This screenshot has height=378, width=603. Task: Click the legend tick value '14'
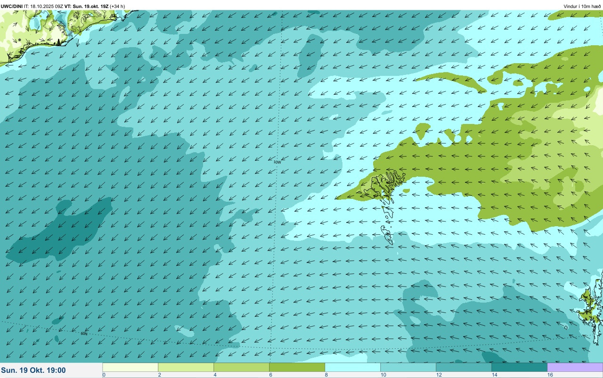point(495,375)
